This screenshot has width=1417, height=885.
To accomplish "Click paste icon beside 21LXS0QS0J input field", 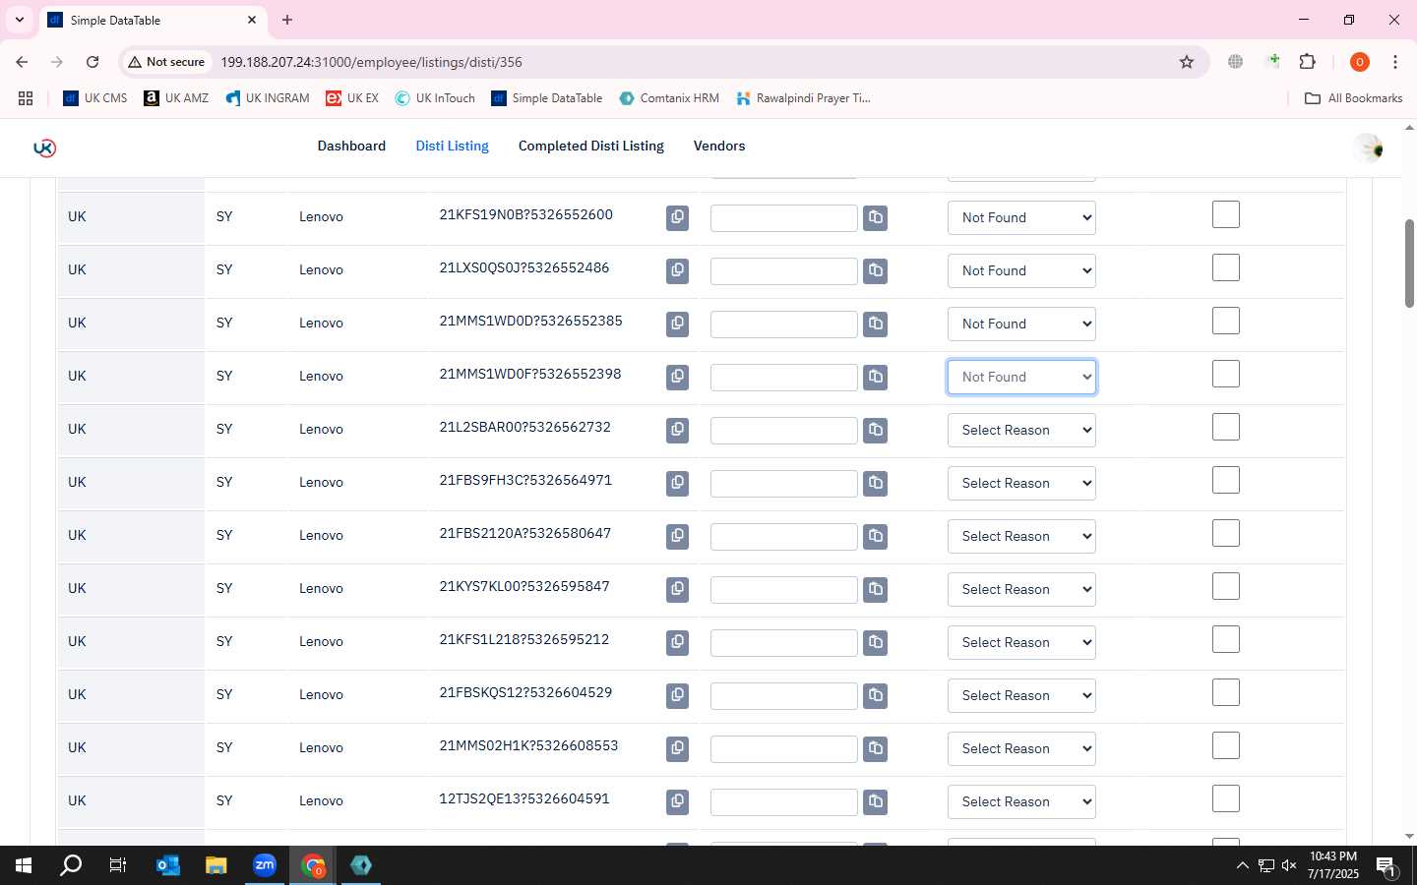I will tap(876, 270).
